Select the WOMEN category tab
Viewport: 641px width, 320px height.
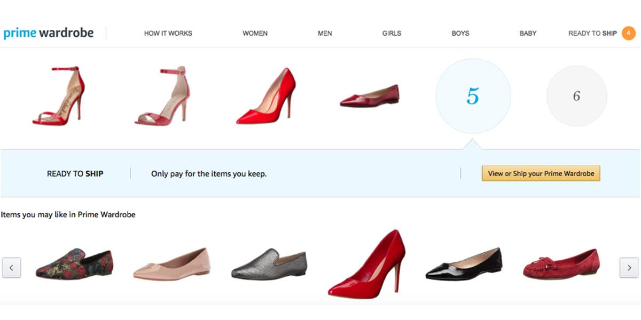click(255, 33)
